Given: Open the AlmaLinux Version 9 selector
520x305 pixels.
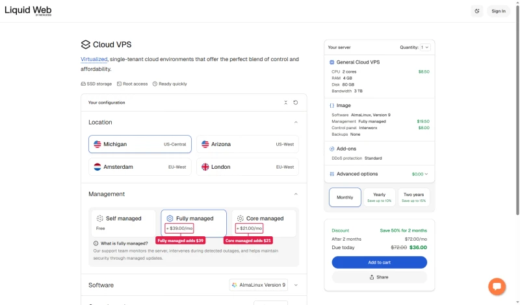Looking at the screenshot, I should tap(258, 285).
